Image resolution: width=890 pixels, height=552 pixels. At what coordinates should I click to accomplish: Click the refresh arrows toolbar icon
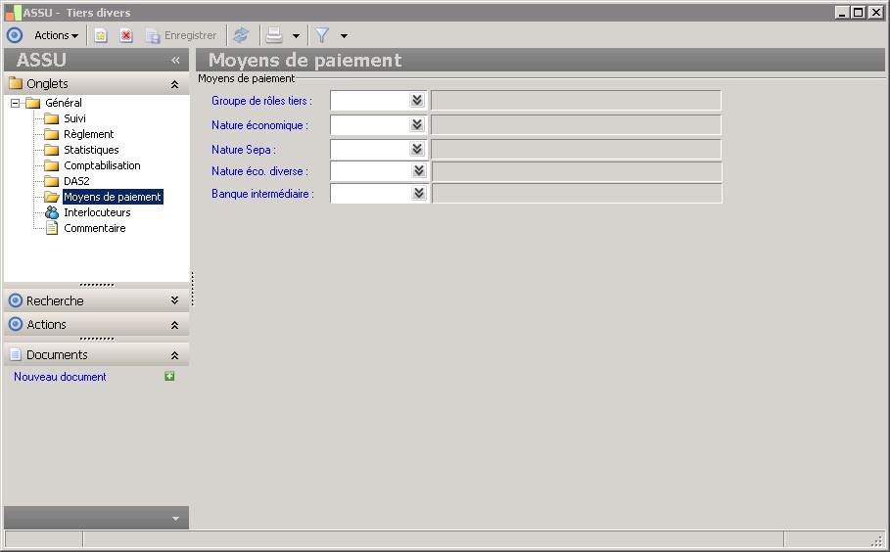click(x=241, y=35)
